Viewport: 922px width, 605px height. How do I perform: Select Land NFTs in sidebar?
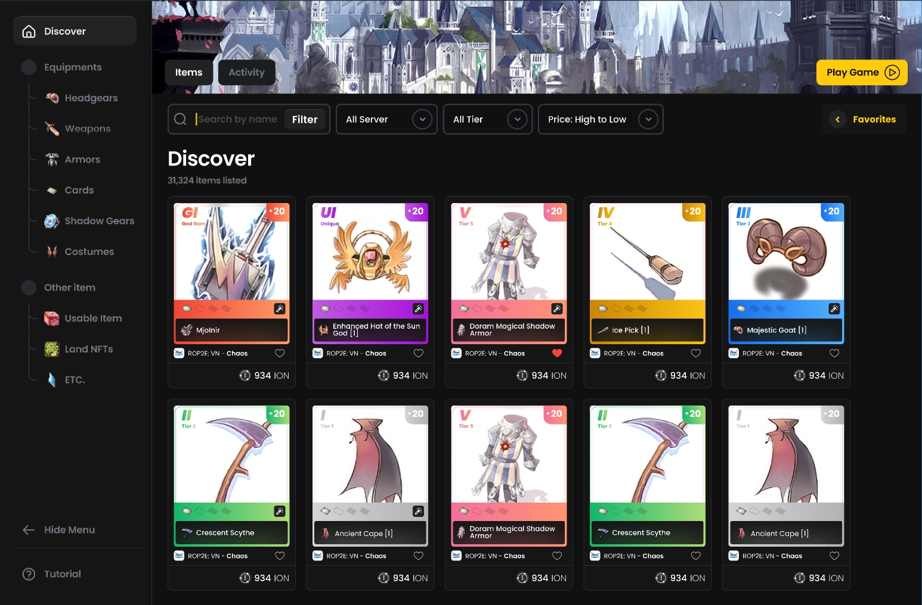point(88,350)
